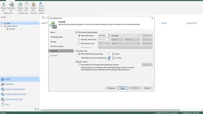The height and width of the screenshot is (114, 203).
Task: Open the Fourth week dropdown
Action: pos(117,39)
